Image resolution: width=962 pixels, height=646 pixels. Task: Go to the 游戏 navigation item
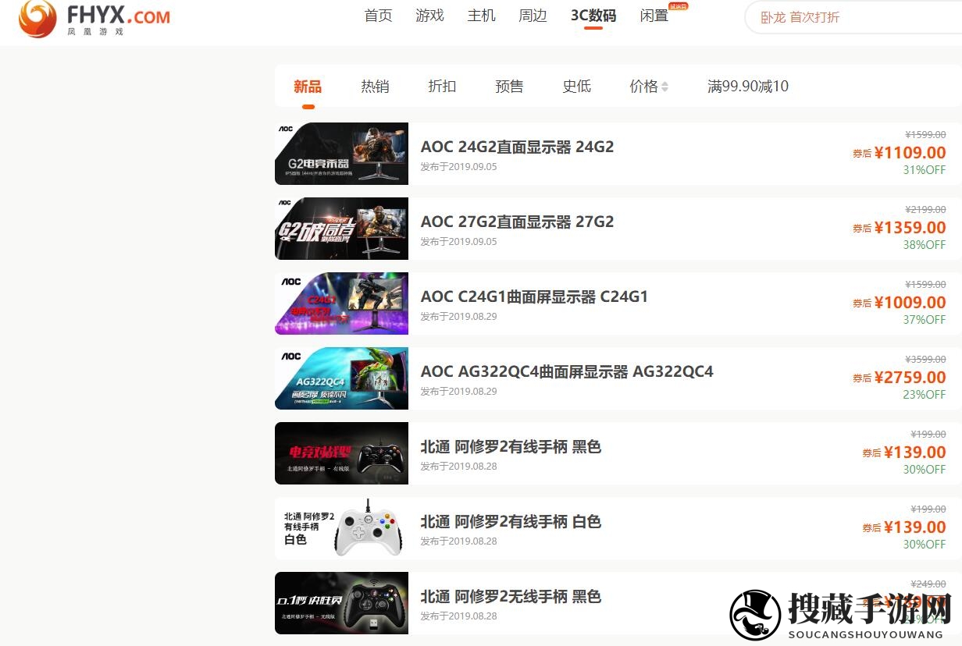[430, 16]
